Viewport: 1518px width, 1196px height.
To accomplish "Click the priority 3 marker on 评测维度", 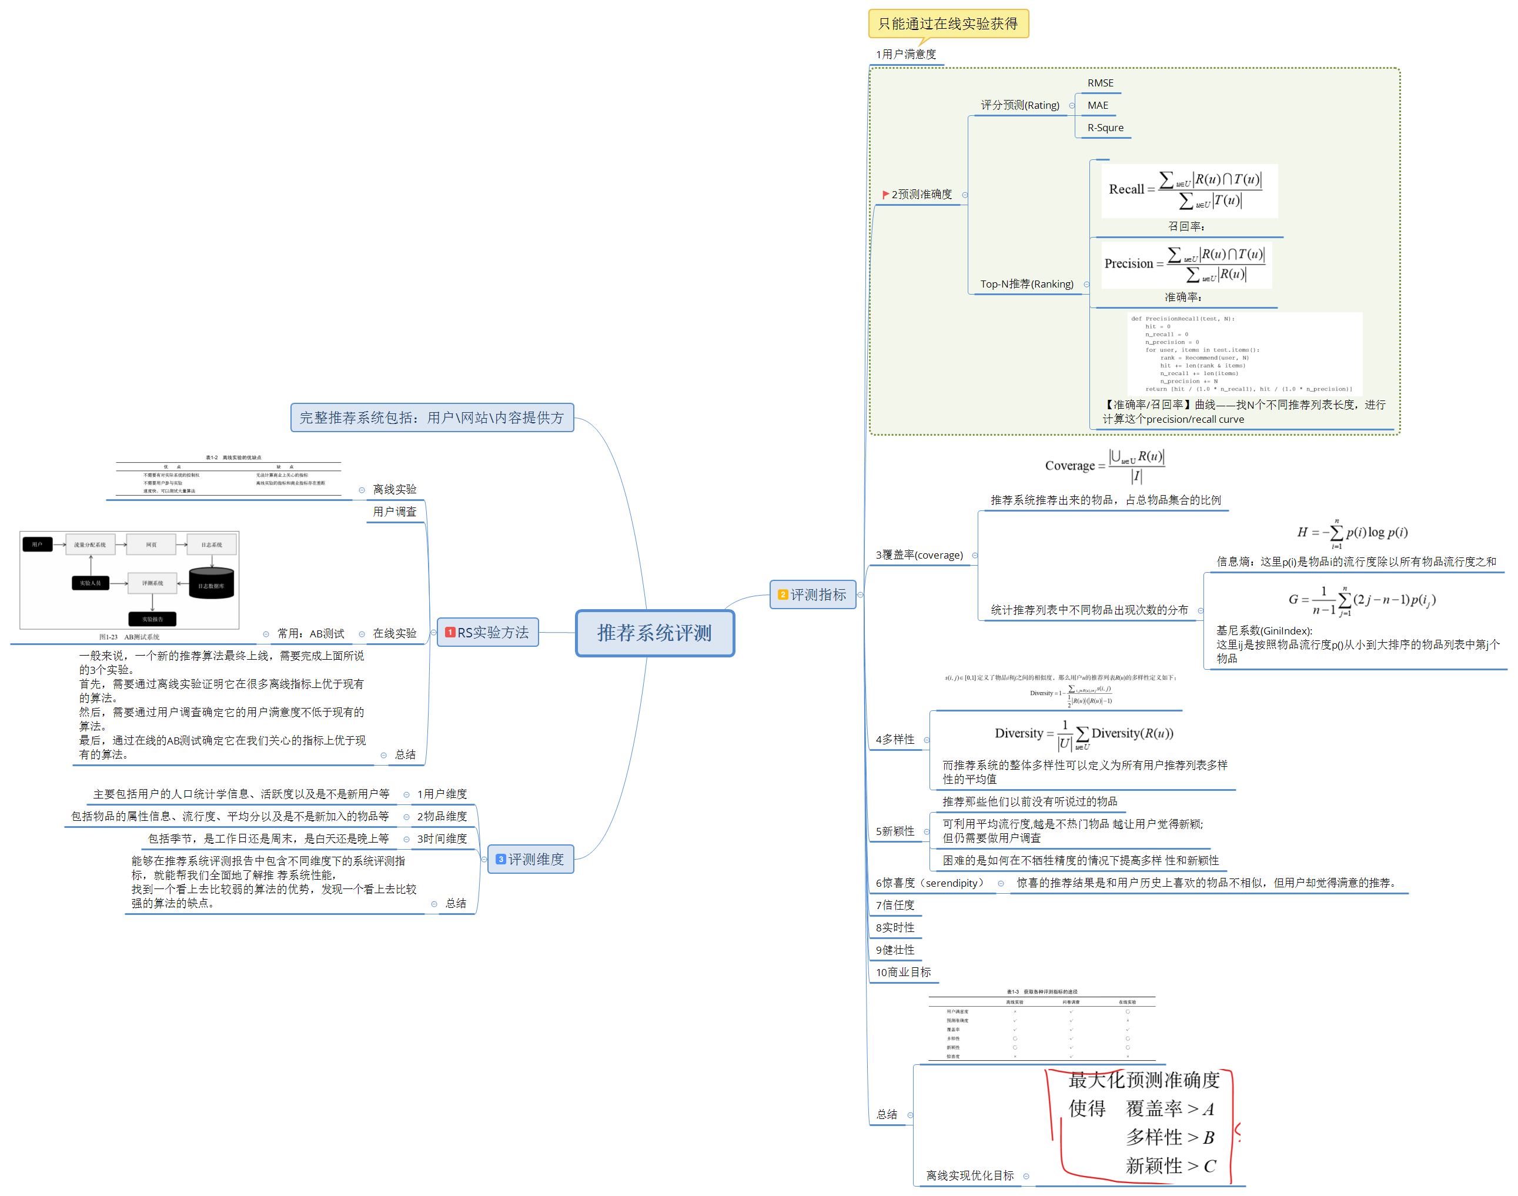I will pos(501,859).
